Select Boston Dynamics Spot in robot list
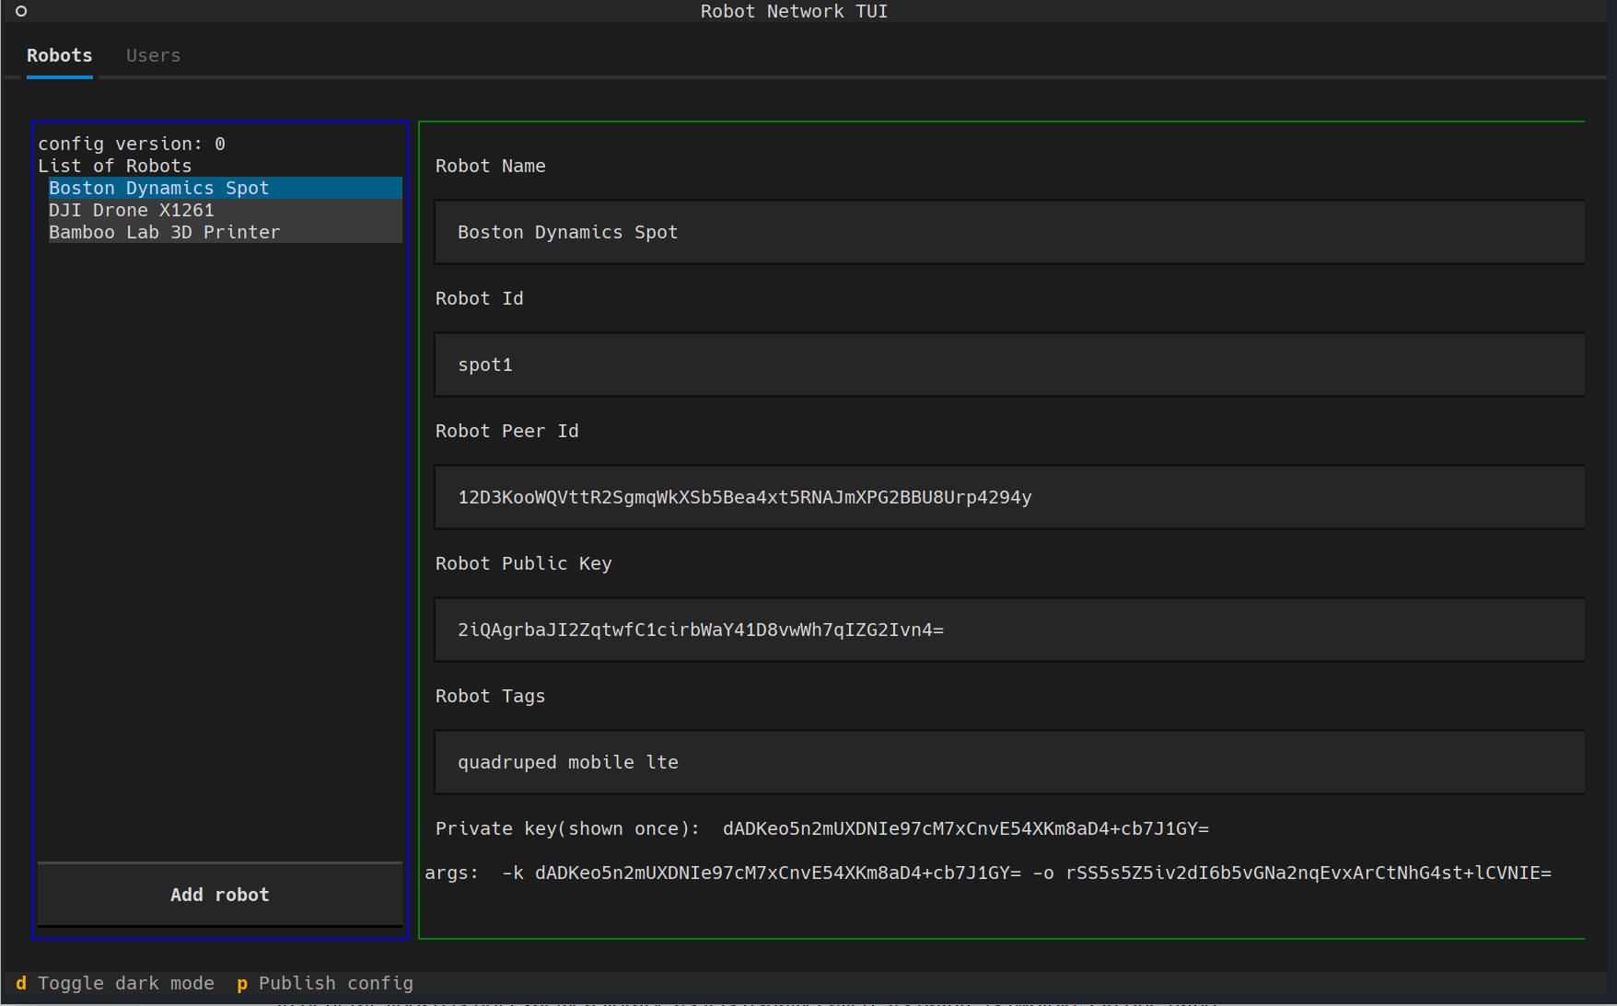The width and height of the screenshot is (1617, 1006). pyautogui.click(x=158, y=188)
